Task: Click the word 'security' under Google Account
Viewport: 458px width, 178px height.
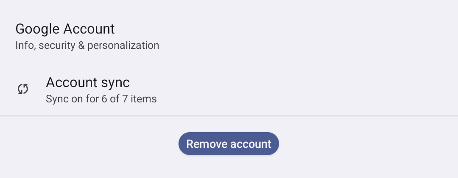Action: click(x=57, y=45)
